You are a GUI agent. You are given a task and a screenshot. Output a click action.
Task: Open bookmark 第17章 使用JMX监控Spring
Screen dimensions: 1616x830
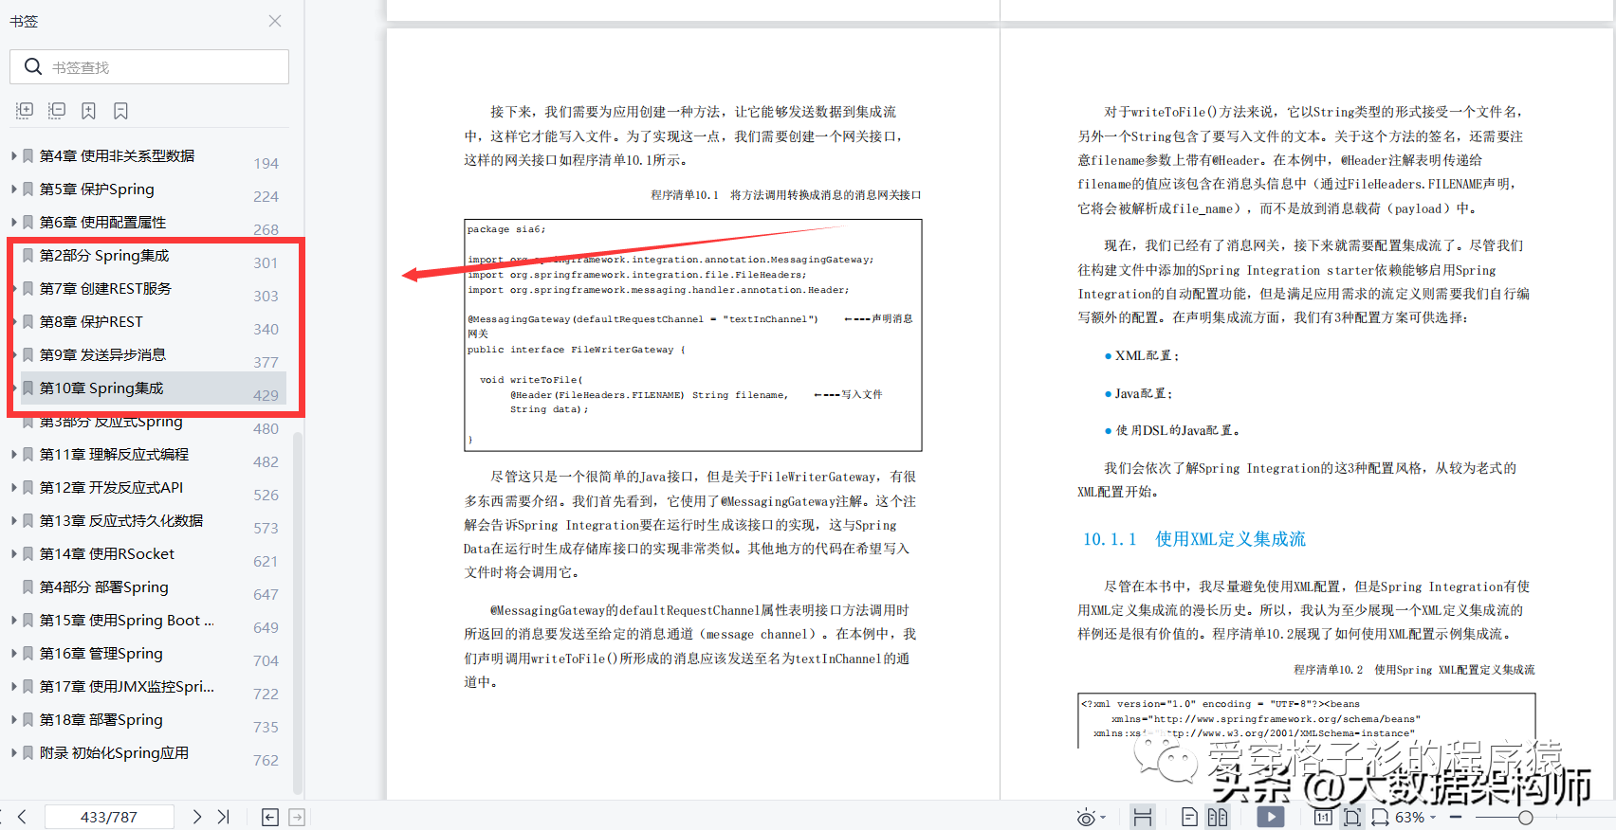point(126,686)
